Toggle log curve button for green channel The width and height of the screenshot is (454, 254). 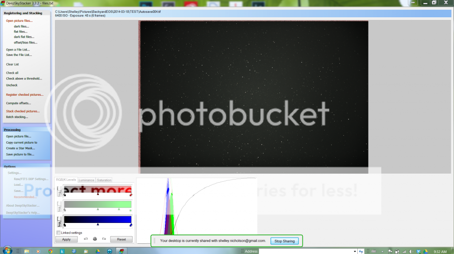click(x=59, y=207)
